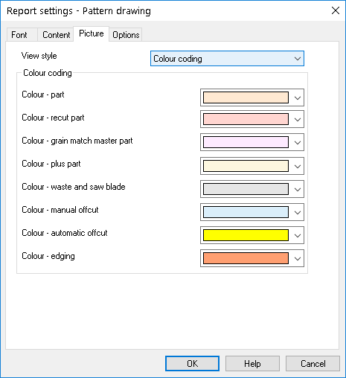Expand the automatic offcut colour dropdown arrow
This screenshot has width=346, height=378.
[x=298, y=235]
